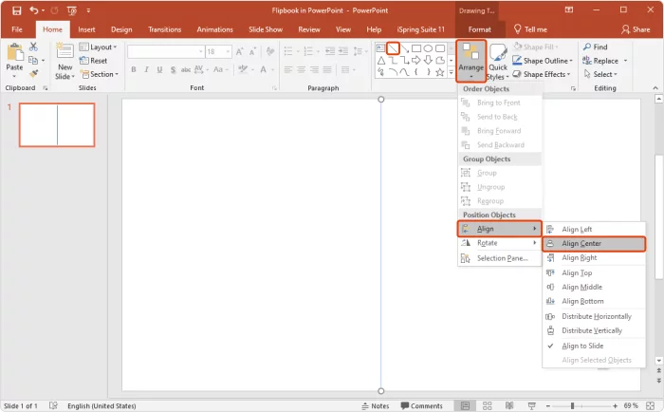Click the Find button
664x412 pixels.
pos(595,47)
